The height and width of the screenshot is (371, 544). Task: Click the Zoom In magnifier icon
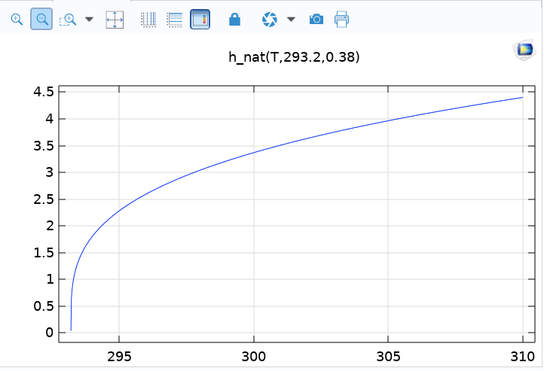pos(17,19)
